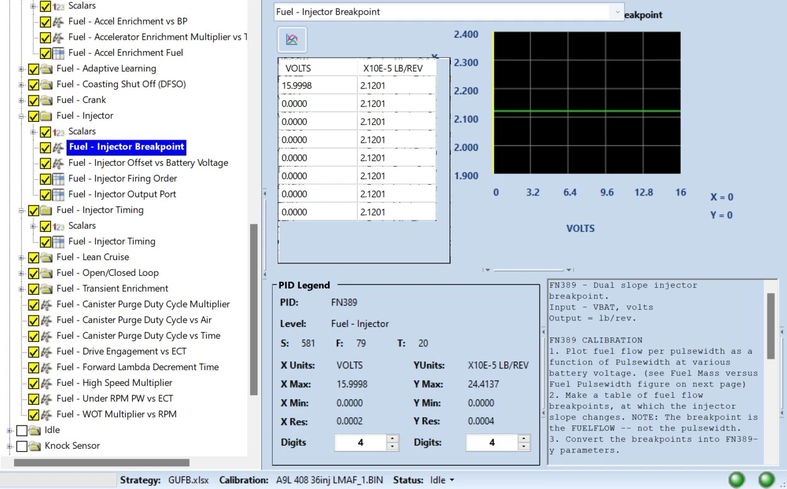Click folder icon of Fuel - Open/Closed Loop
This screenshot has width=787, height=489.
coord(47,273)
